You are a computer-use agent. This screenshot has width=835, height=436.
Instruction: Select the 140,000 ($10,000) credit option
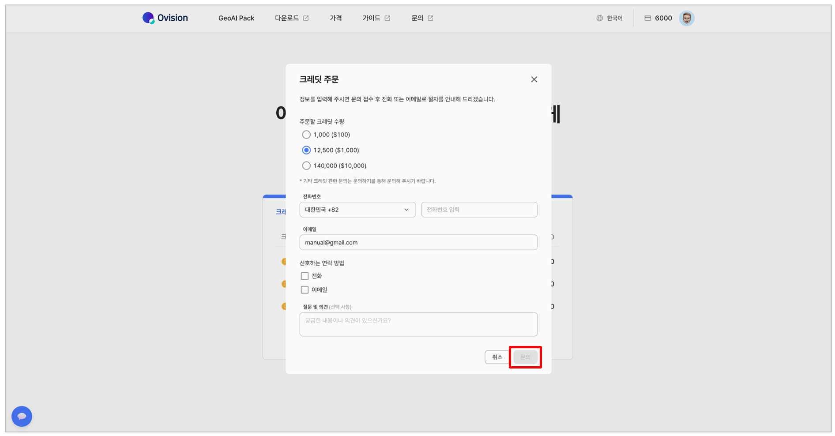(x=306, y=166)
